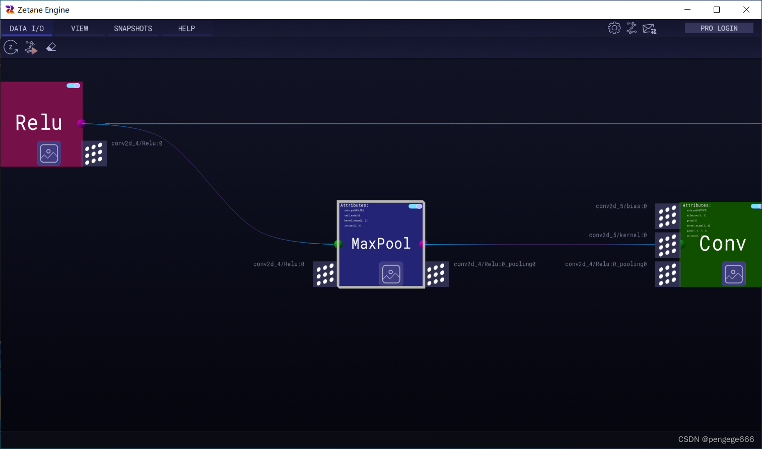Click the PRO LOGIN button
Screen dimensions: 762x449
point(719,28)
